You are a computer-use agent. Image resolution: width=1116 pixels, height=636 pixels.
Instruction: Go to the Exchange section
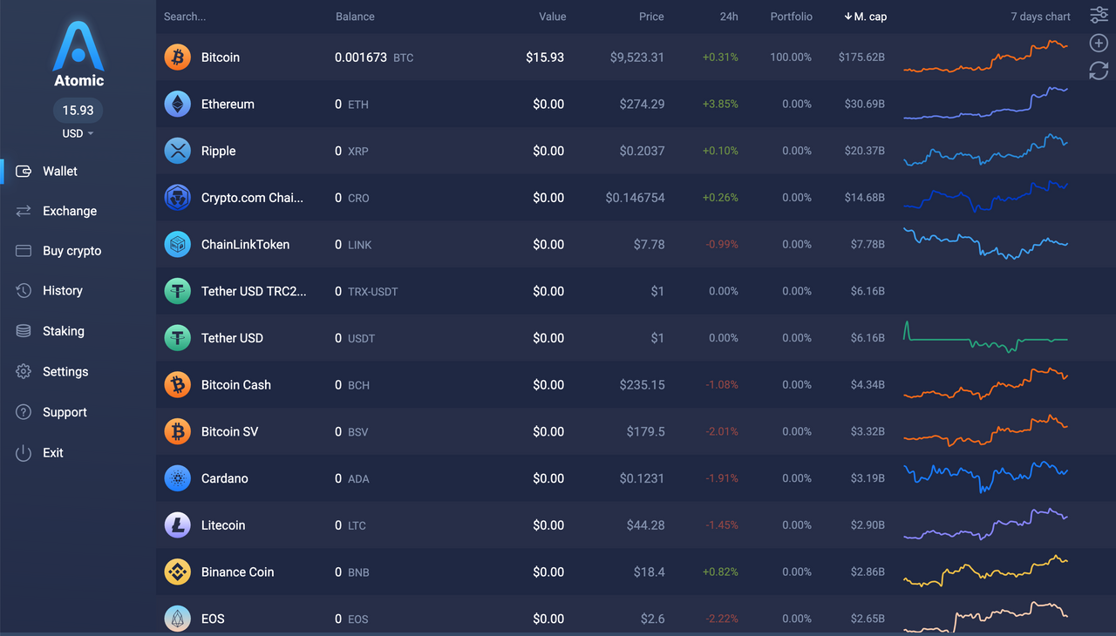click(x=70, y=211)
